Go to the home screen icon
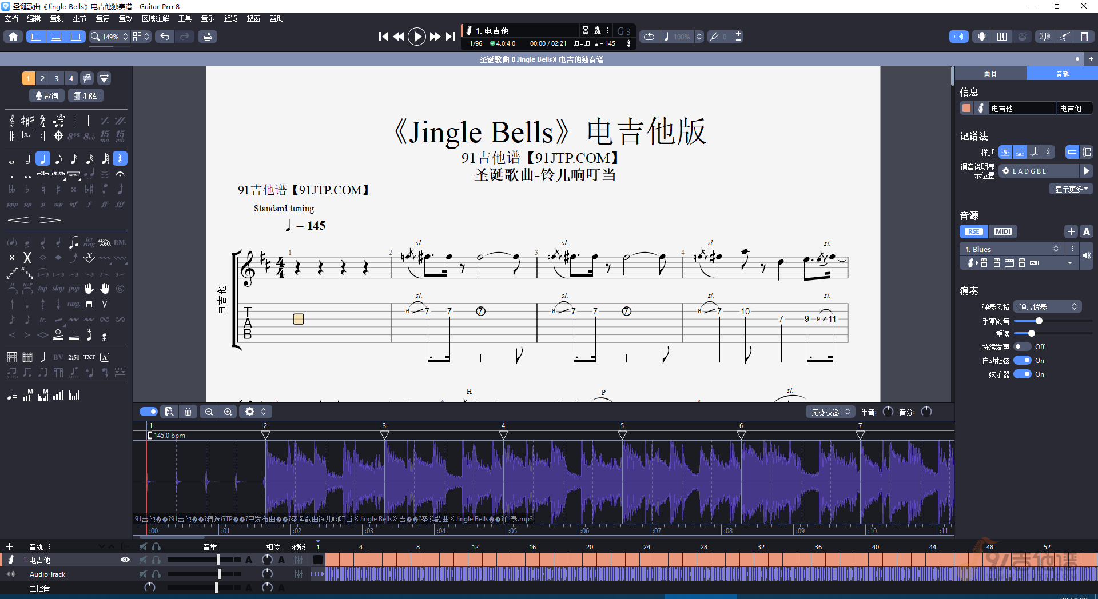Image resolution: width=1098 pixels, height=599 pixels. coord(13,37)
